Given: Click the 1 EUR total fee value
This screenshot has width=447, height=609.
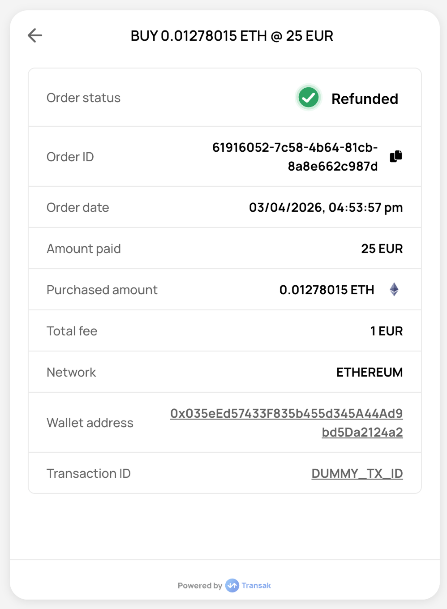Looking at the screenshot, I should [386, 331].
